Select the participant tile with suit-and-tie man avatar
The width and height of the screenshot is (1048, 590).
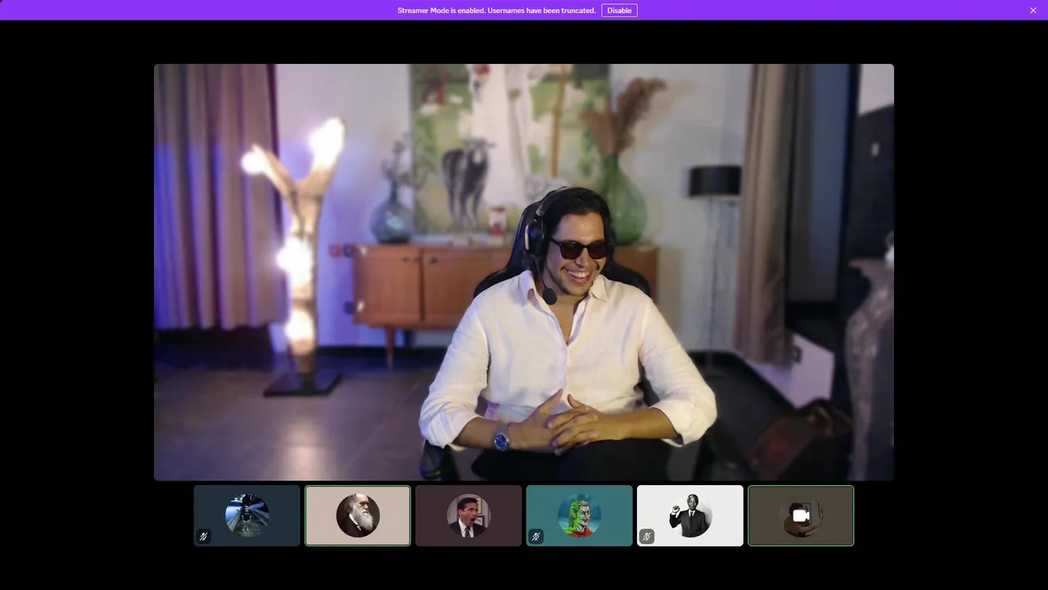[468, 515]
